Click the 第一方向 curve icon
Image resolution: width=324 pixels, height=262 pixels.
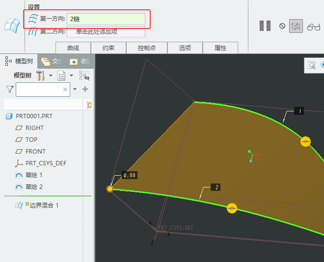33,19
